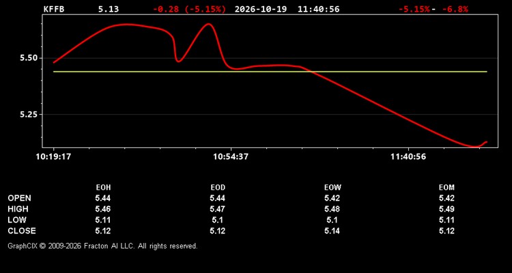Click the red price line's final uptick
Screen dimensions: 512x273
(x=483, y=144)
